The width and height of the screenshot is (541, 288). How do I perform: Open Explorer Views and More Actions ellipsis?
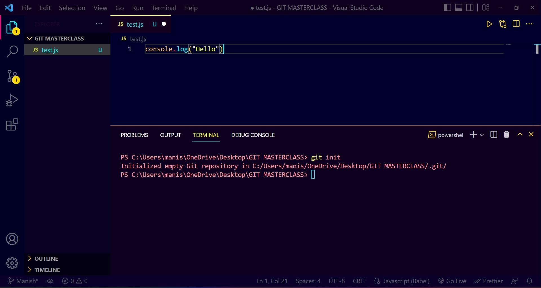tap(99, 24)
